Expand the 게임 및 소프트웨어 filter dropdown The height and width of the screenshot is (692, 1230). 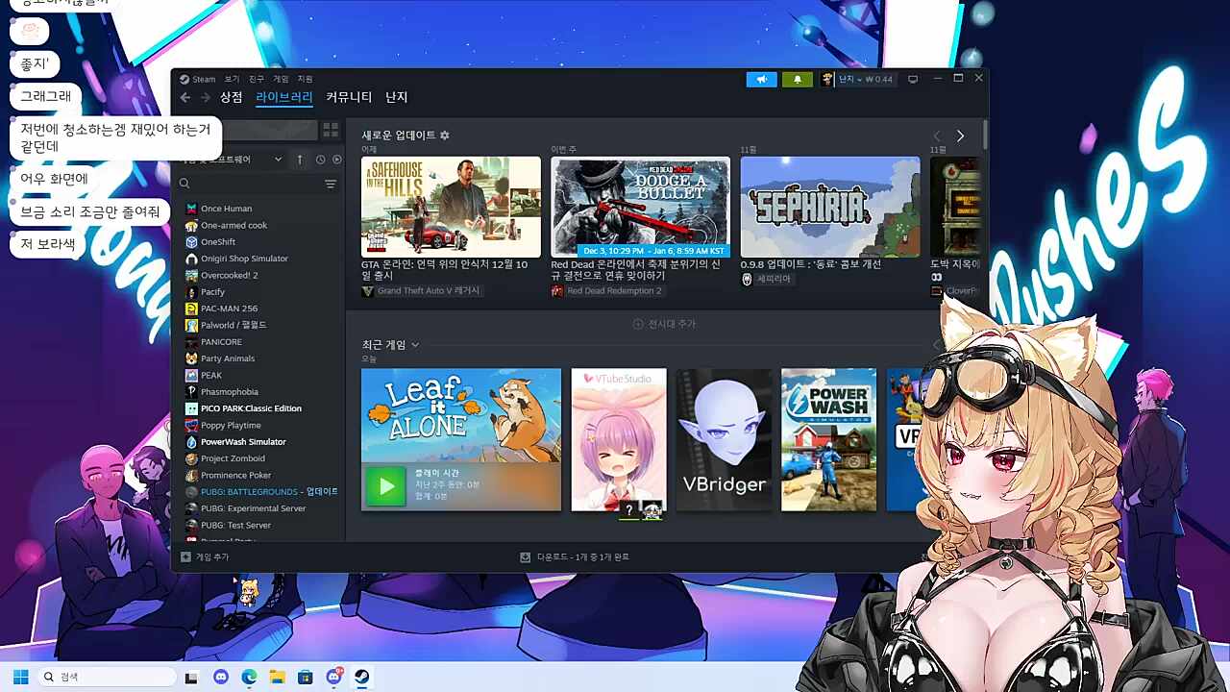[x=278, y=160]
